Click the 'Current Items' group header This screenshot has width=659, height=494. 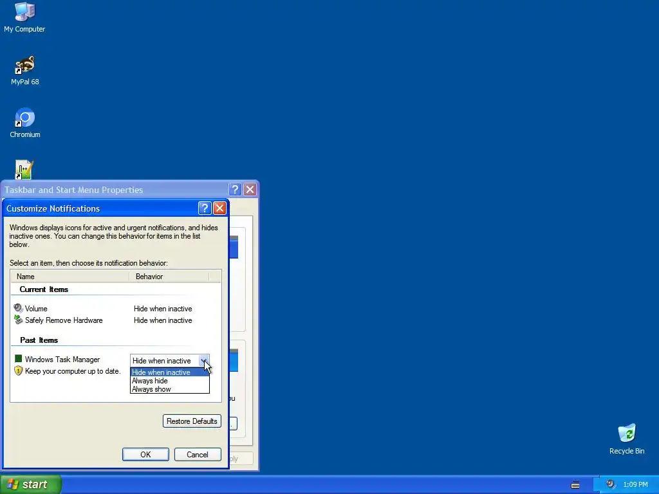click(44, 289)
